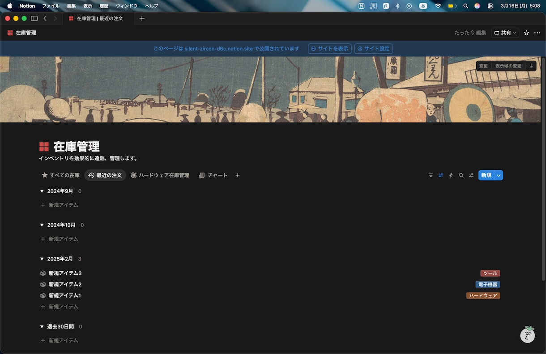Open automations lightning bolt icon
Image resolution: width=546 pixels, height=354 pixels.
[451, 175]
